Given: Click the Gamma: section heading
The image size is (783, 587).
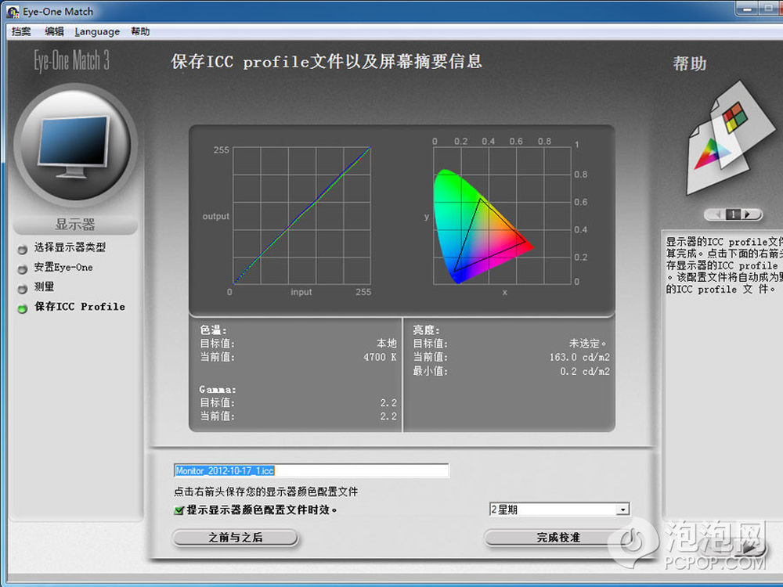Looking at the screenshot, I should (x=218, y=389).
